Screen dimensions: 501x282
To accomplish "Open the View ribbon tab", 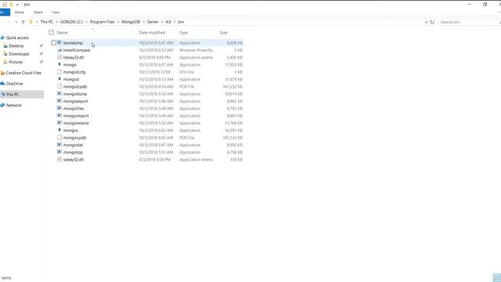I will click(x=56, y=13).
